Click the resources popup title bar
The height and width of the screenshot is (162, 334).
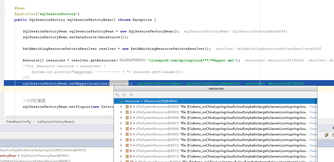coord(216,89)
